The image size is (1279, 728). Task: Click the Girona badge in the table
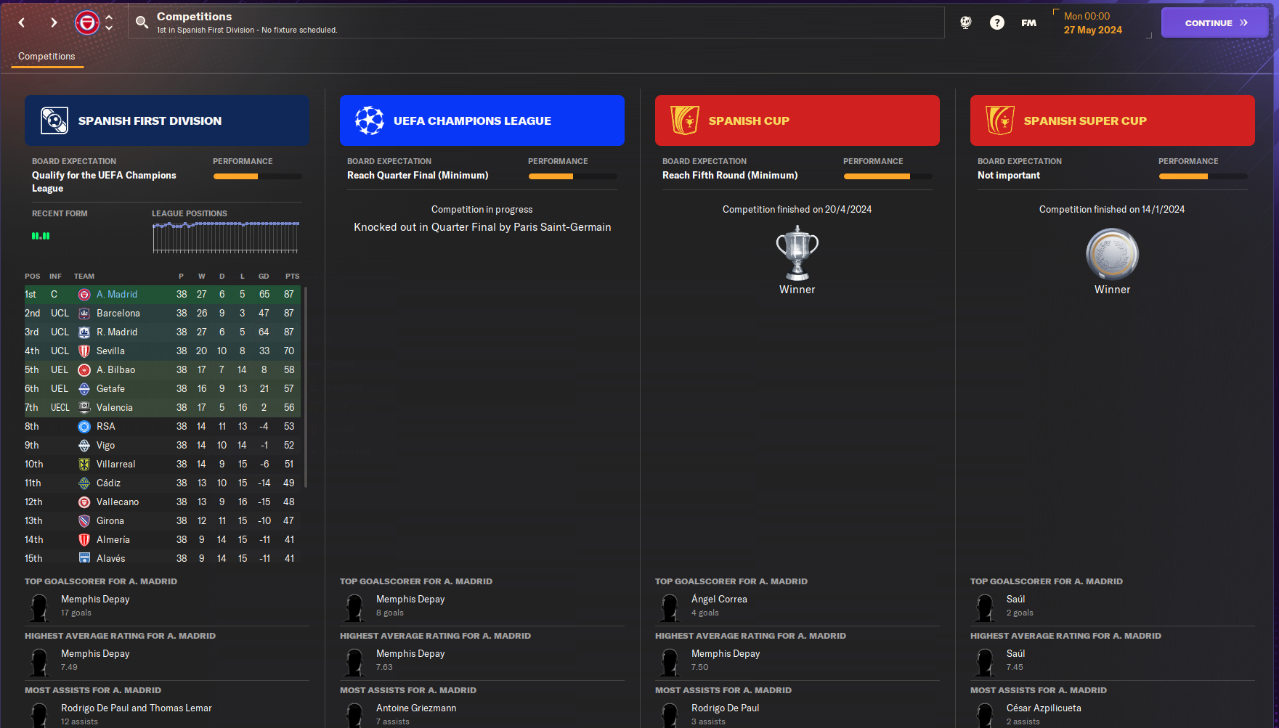[84, 521]
